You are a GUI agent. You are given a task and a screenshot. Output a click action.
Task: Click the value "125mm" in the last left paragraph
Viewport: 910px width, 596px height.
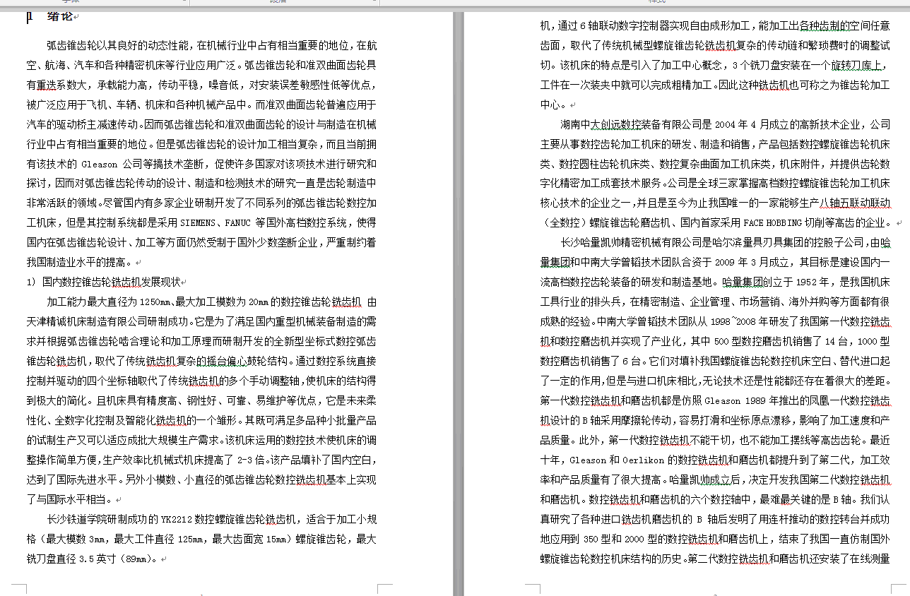pos(191,540)
